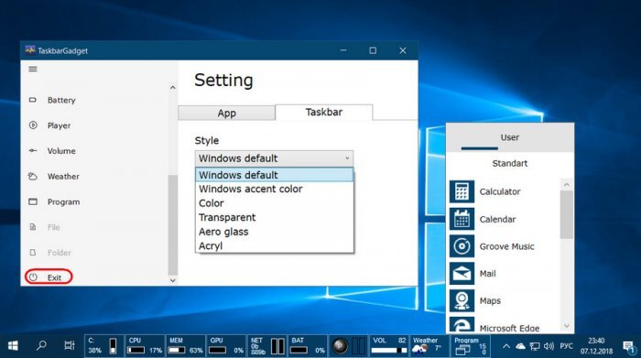Open the Windows Start menu
The width and height of the screenshot is (641, 358).
13,347
